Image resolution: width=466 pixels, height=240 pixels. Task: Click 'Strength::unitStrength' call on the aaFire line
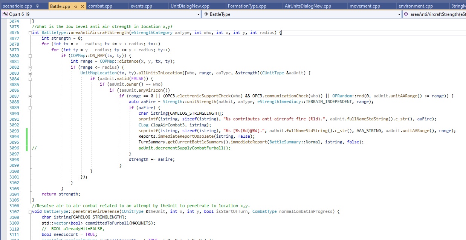[189, 102]
